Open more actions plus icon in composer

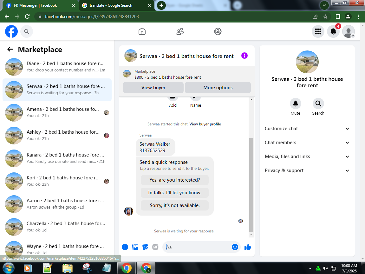click(125, 247)
